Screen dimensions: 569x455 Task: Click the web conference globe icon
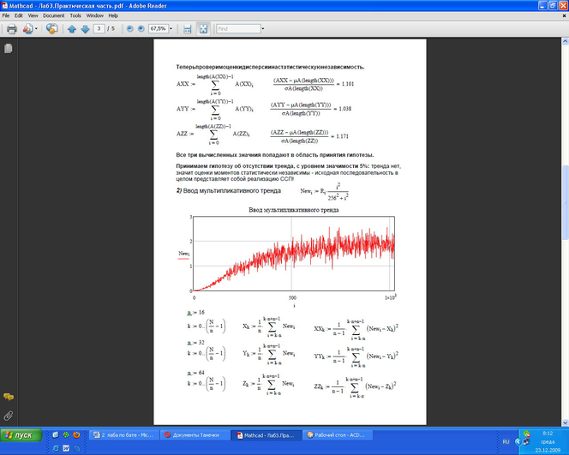[x=52, y=28]
